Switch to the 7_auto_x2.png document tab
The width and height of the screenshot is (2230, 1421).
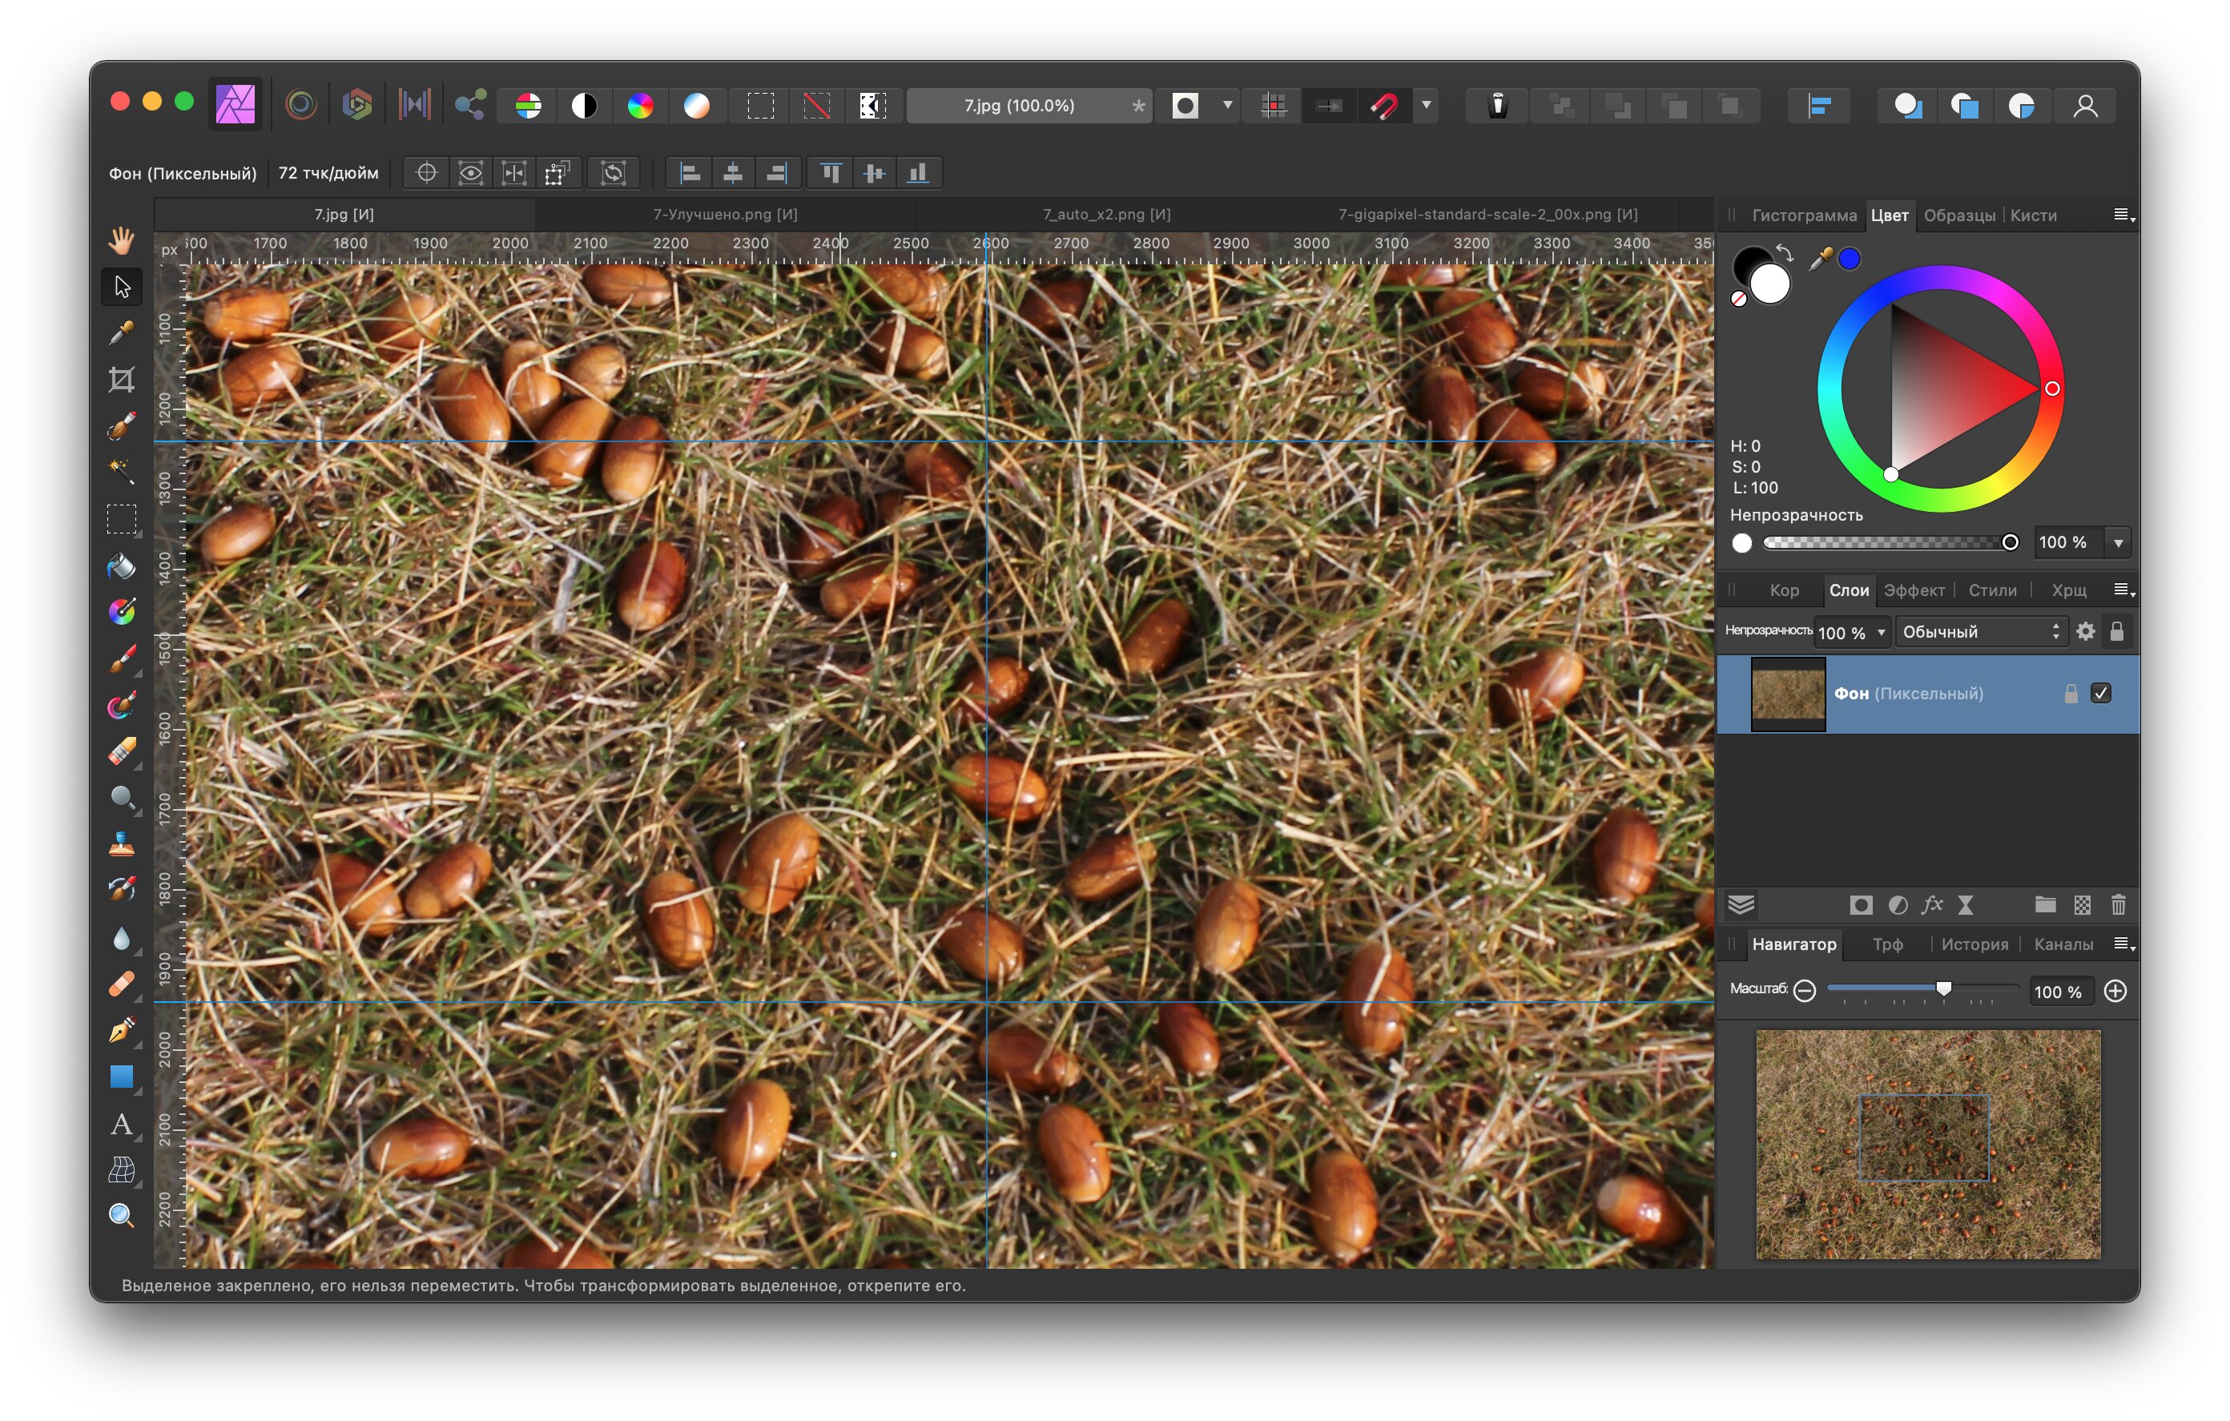click(1105, 214)
